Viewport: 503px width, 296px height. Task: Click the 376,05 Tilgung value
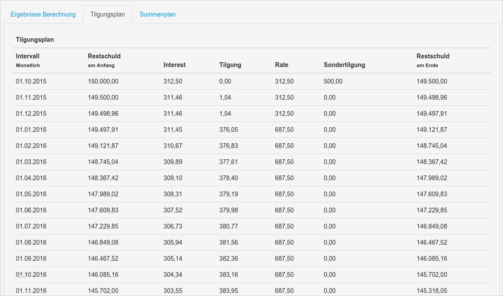coord(229,130)
